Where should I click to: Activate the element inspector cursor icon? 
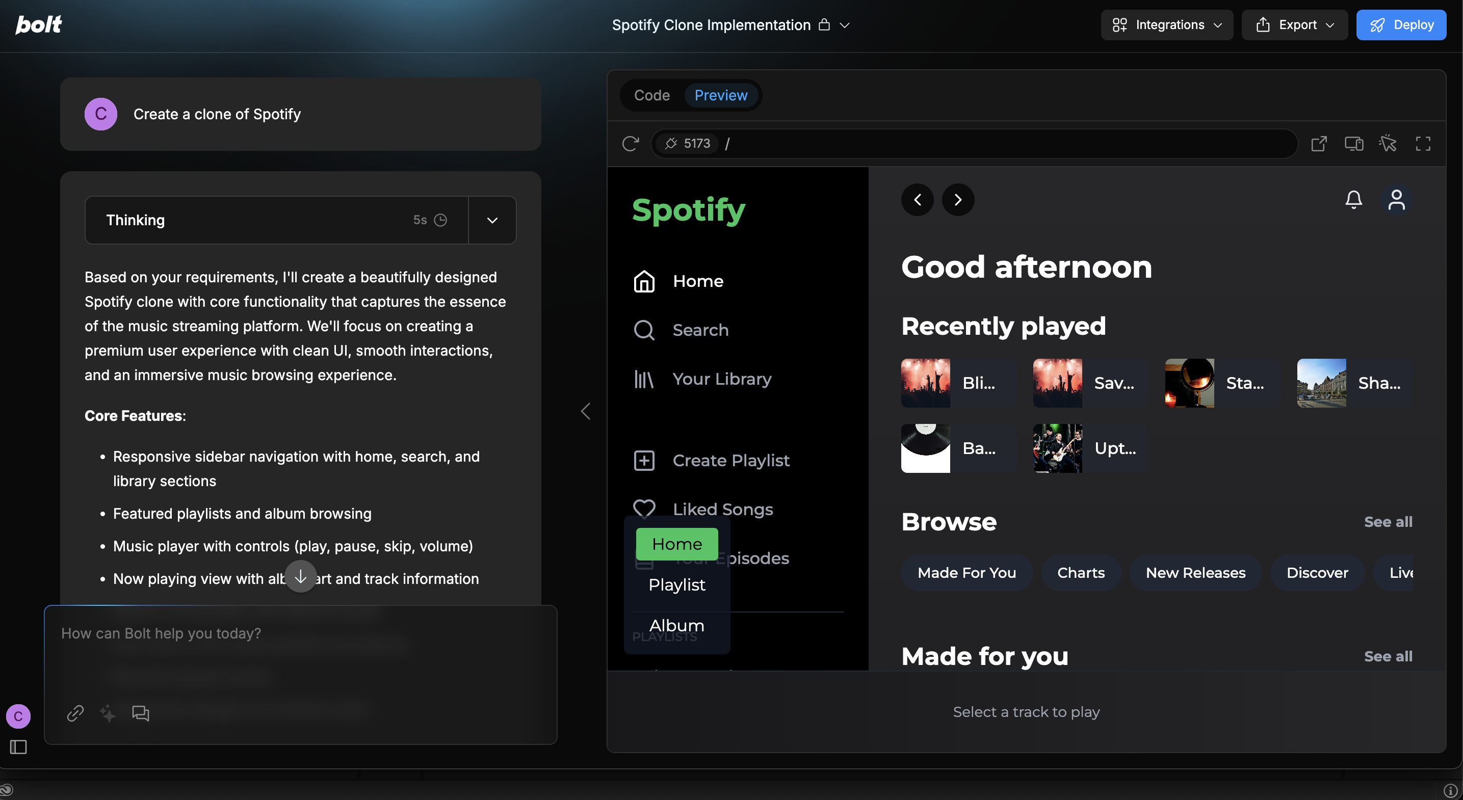coord(1388,144)
